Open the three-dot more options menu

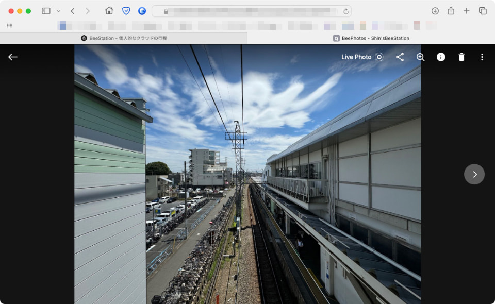[x=482, y=57]
